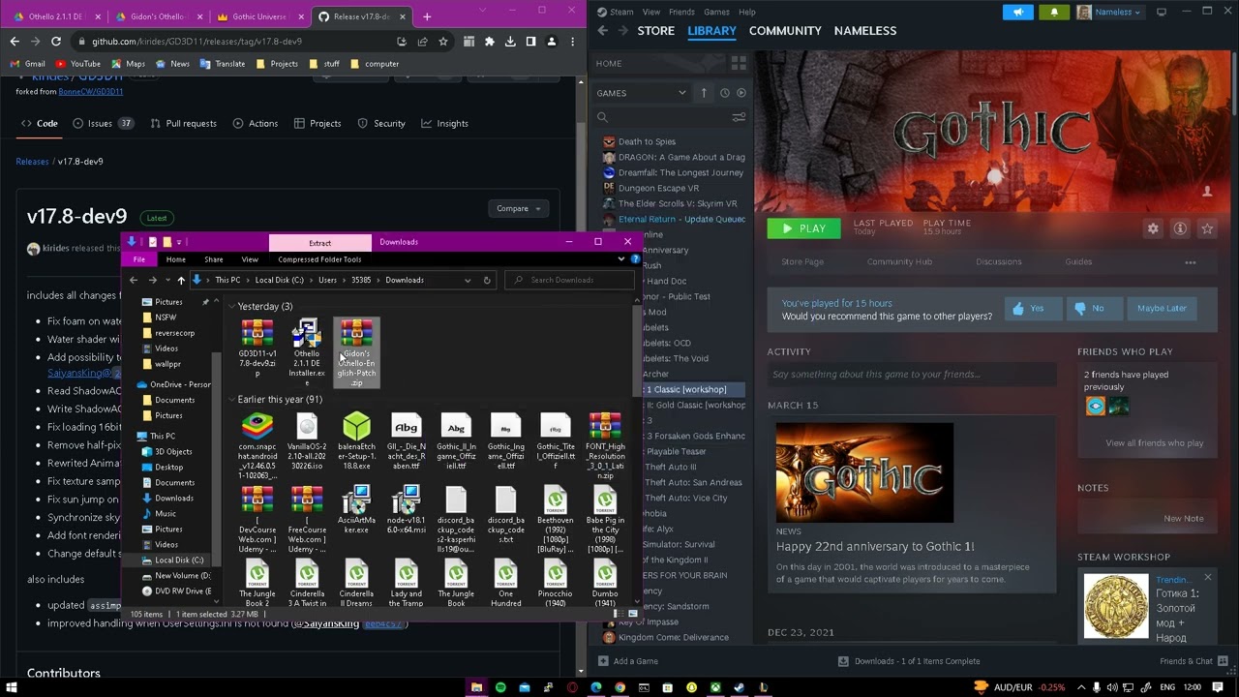Open Friends & Chat in Steam
The image size is (1239, 697).
[1193, 661]
